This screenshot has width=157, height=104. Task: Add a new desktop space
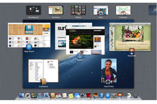[153, 10]
